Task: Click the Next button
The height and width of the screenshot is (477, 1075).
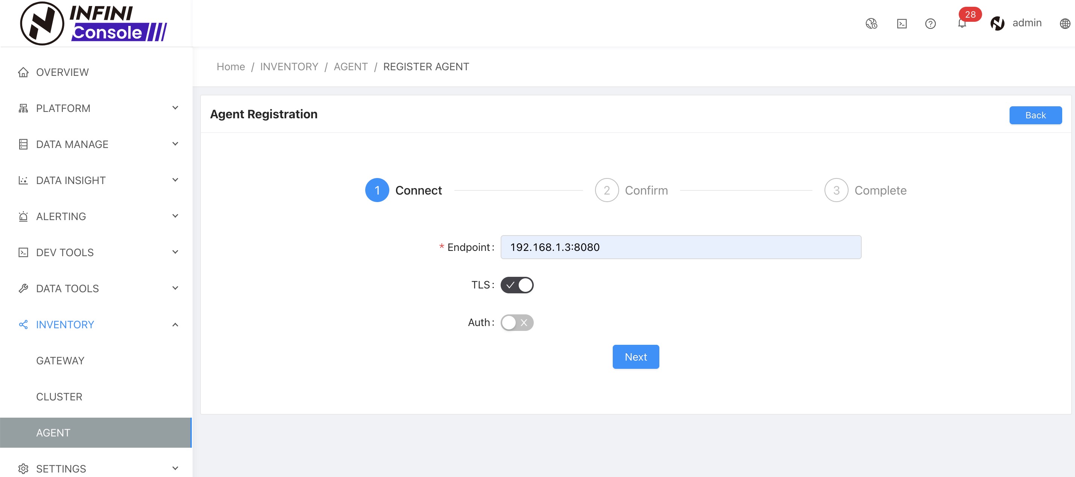Action: (x=636, y=357)
